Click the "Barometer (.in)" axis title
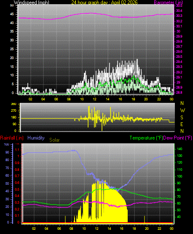The height and width of the screenshot is (234, 193). point(169,3)
